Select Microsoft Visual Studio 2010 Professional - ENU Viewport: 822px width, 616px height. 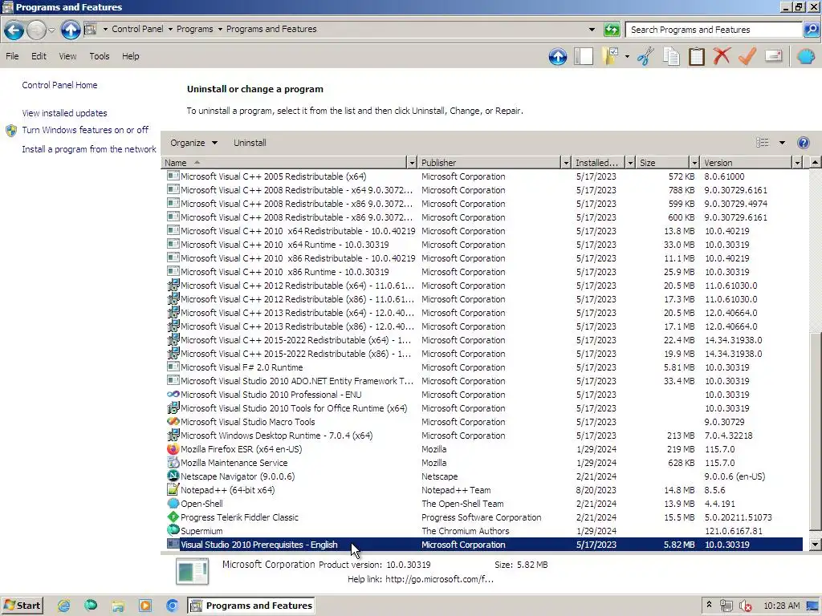click(484, 395)
